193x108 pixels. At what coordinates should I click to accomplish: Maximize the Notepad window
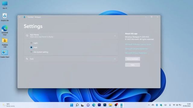[x=151, y=17]
